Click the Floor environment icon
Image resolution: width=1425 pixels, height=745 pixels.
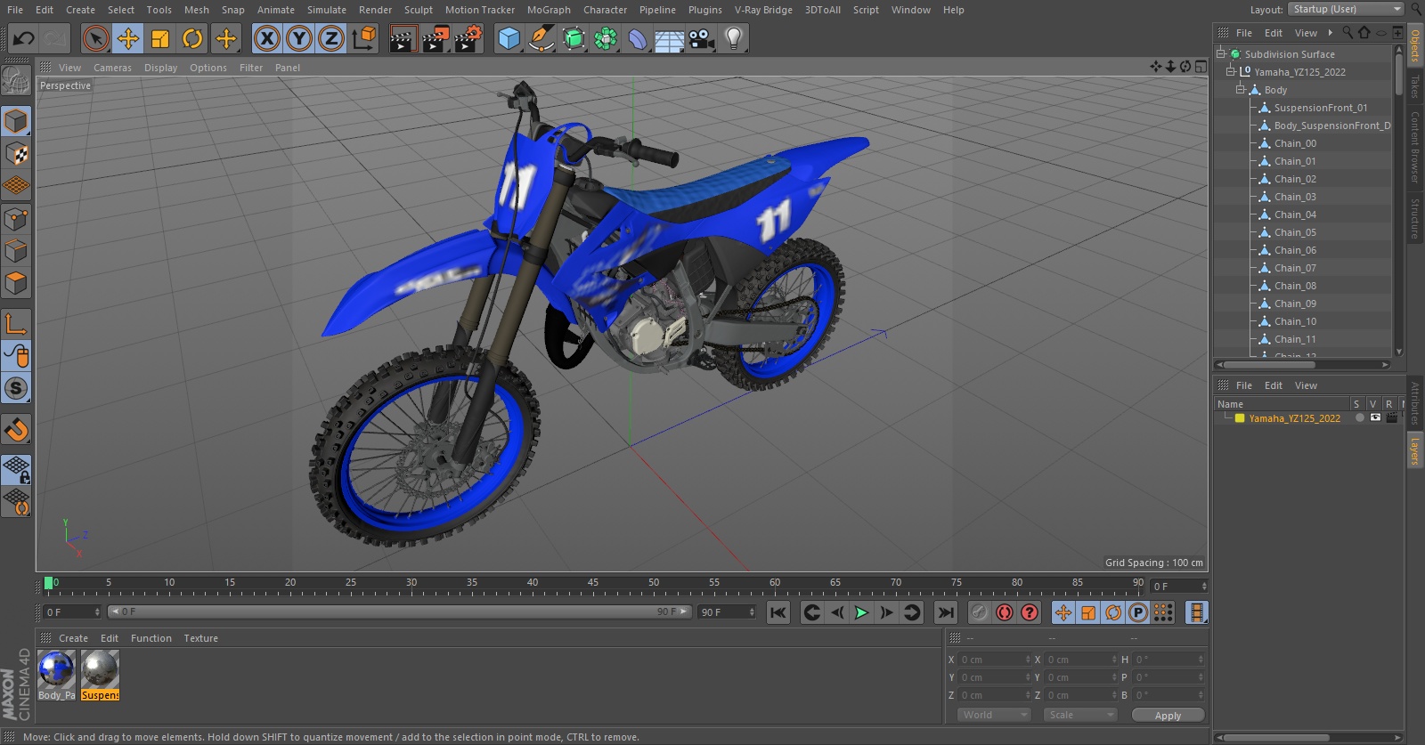point(670,39)
